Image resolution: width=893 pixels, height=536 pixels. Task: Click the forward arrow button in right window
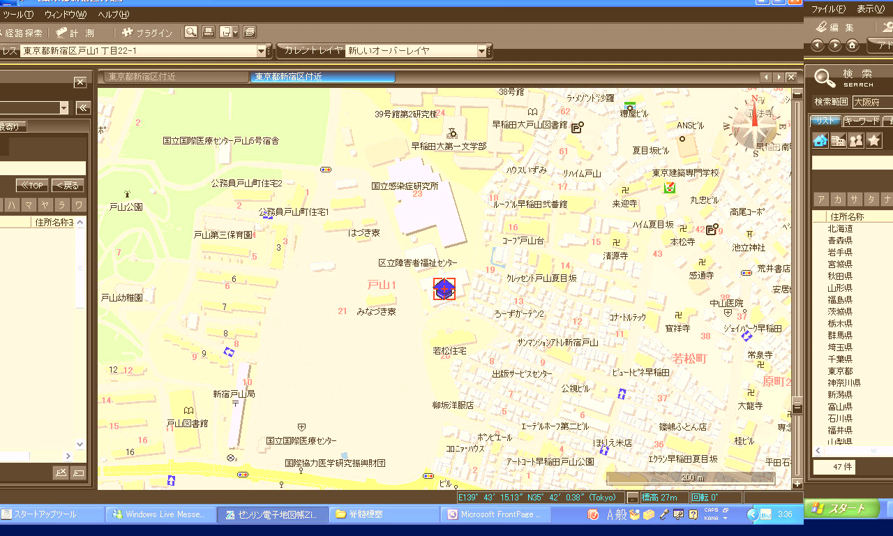point(835,45)
